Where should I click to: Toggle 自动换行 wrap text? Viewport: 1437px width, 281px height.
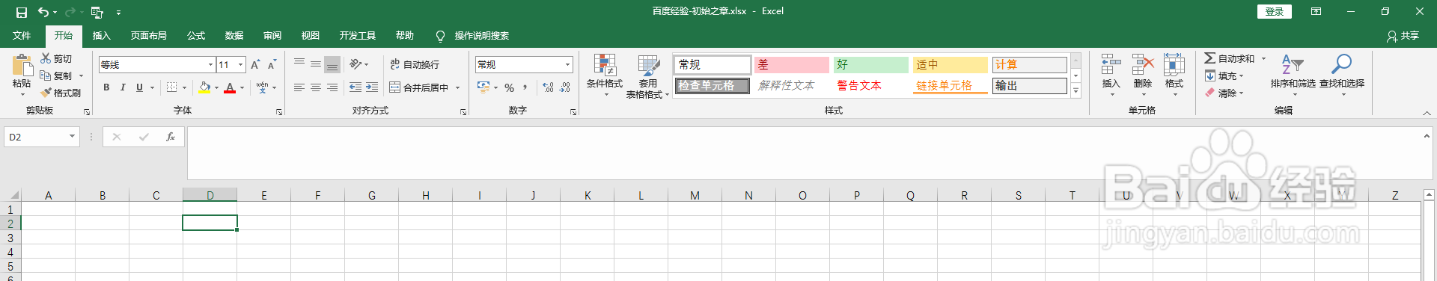(415, 64)
